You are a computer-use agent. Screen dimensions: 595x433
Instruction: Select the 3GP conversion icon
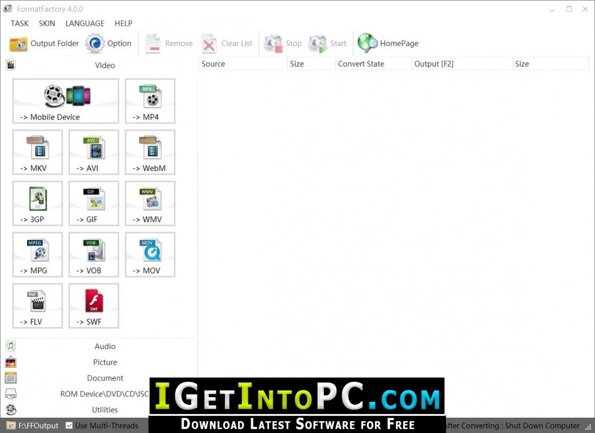tap(38, 203)
